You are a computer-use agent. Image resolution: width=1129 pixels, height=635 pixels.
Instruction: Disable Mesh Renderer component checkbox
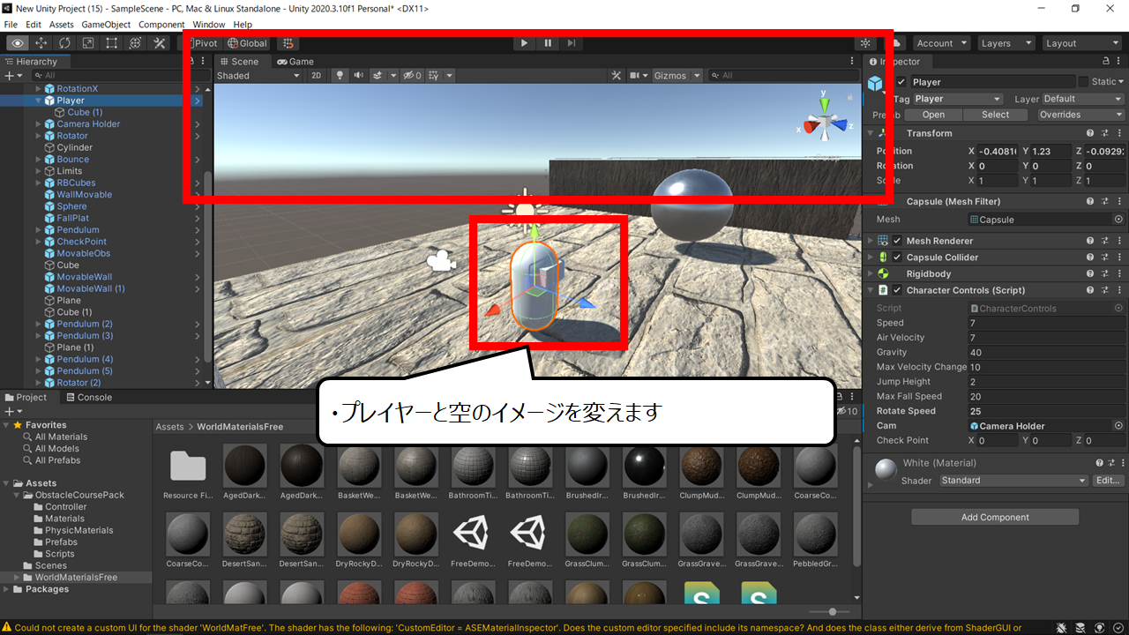point(898,241)
